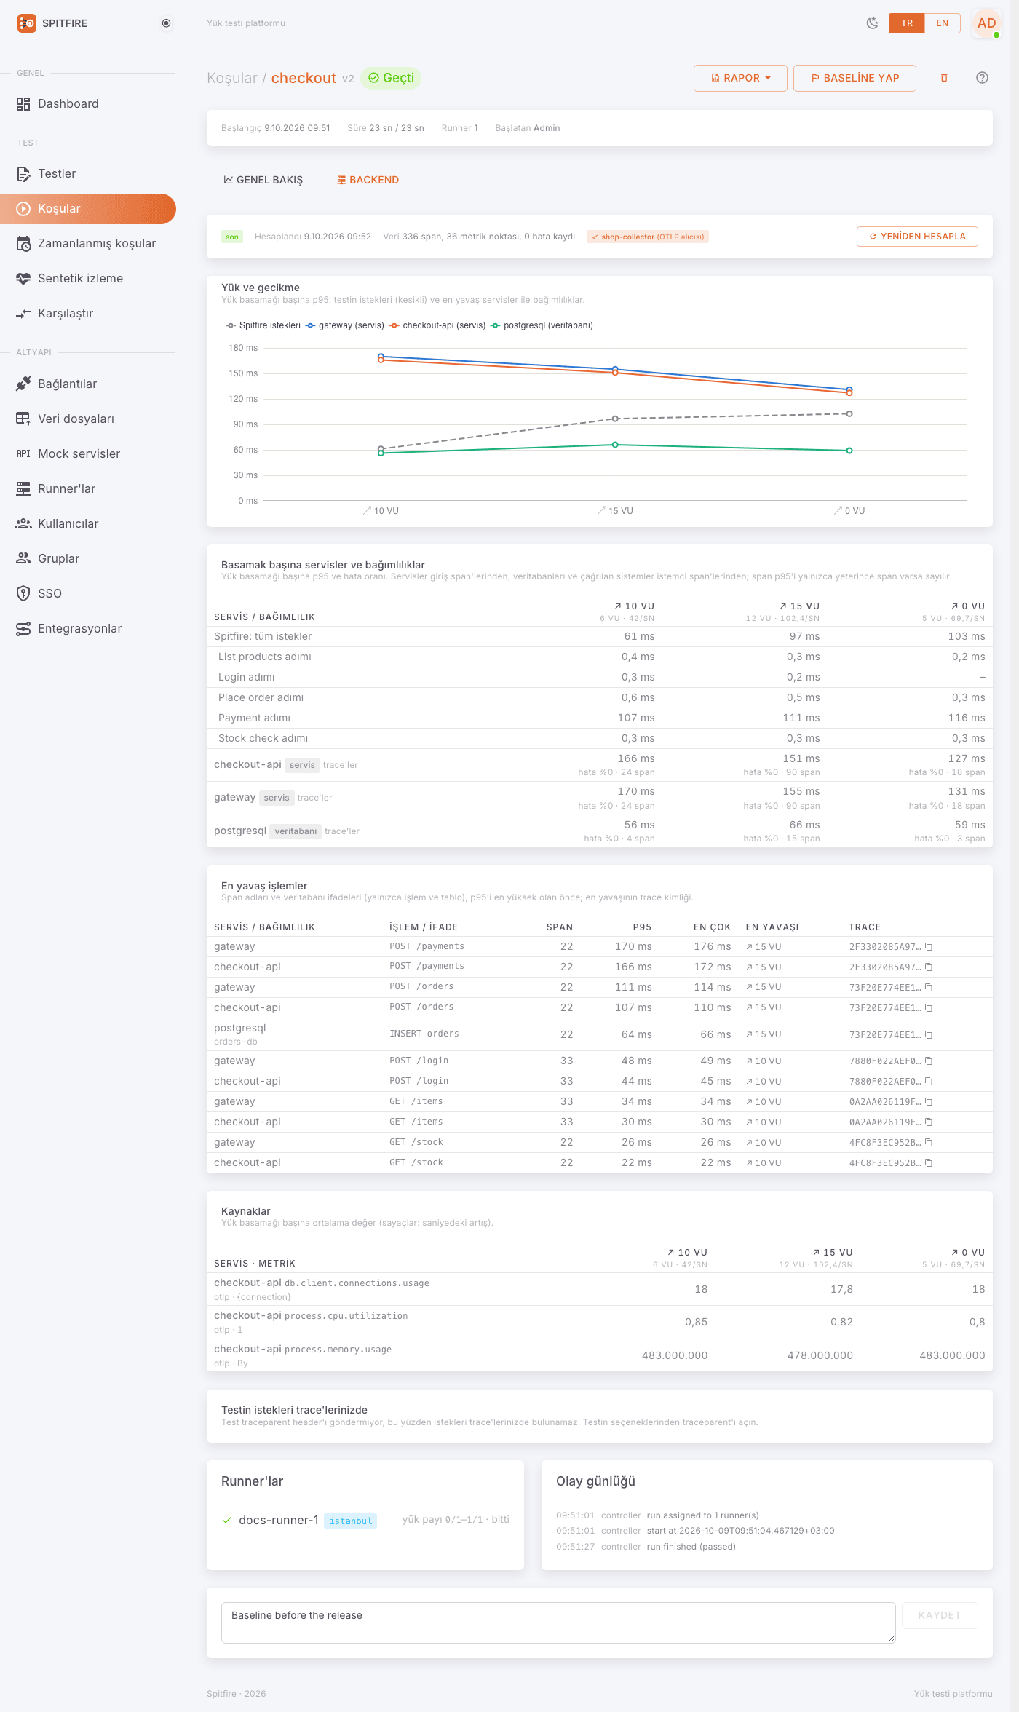Switch language to TR
Image resolution: width=1019 pixels, height=1712 pixels.
(x=907, y=23)
